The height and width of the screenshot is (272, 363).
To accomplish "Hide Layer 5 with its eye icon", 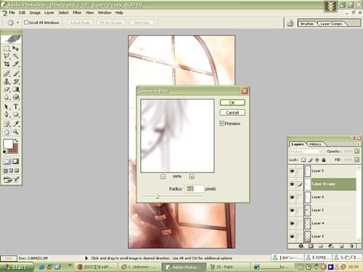I will point(292,171).
